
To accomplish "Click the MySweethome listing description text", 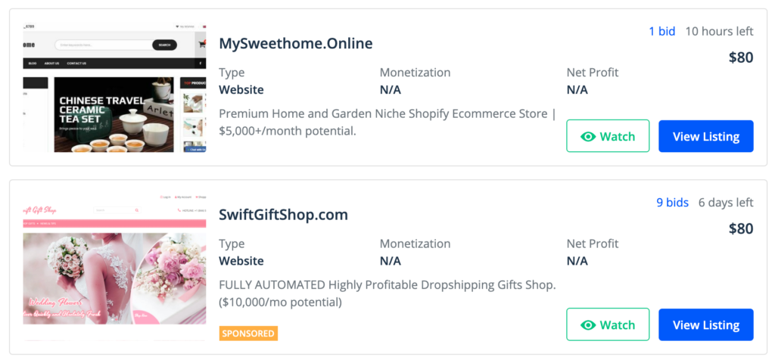I will [x=387, y=123].
